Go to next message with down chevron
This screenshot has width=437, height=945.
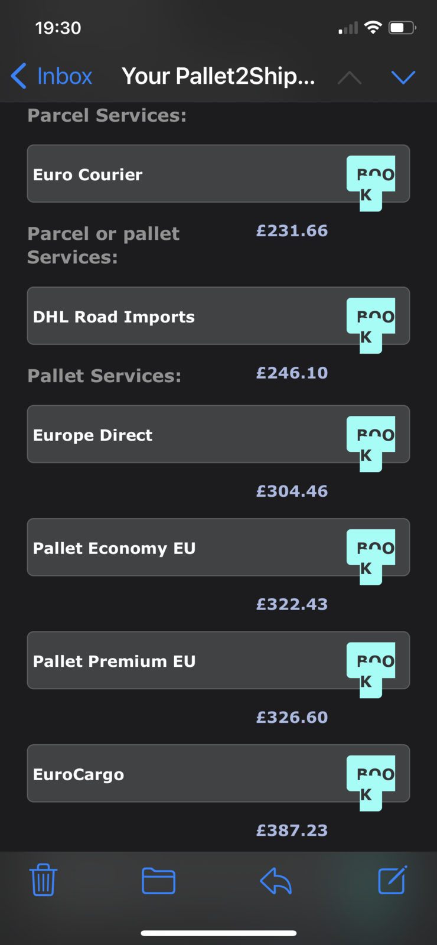[x=403, y=77]
